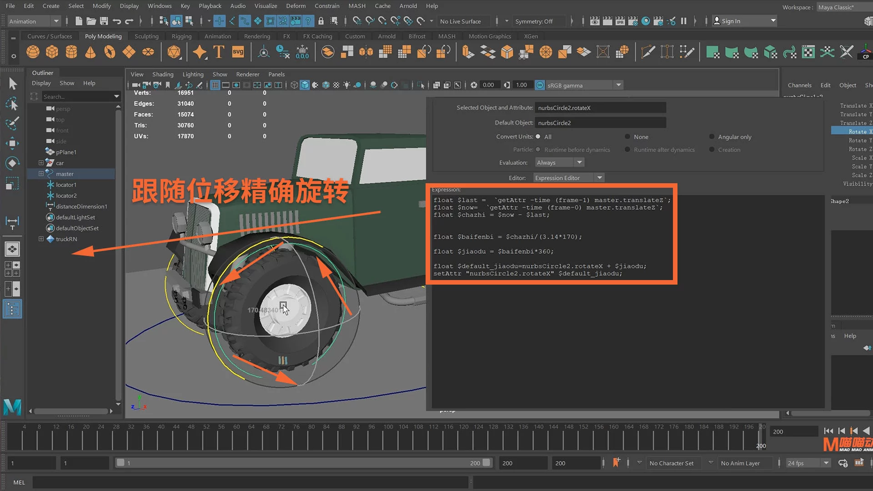Click the time range slider bar
The width and height of the screenshot is (873, 491).
302,463
